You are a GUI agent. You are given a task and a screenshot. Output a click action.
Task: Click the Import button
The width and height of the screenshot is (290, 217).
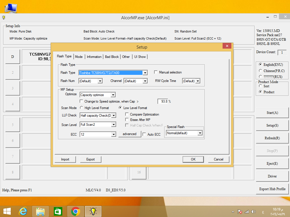[x=65, y=159]
